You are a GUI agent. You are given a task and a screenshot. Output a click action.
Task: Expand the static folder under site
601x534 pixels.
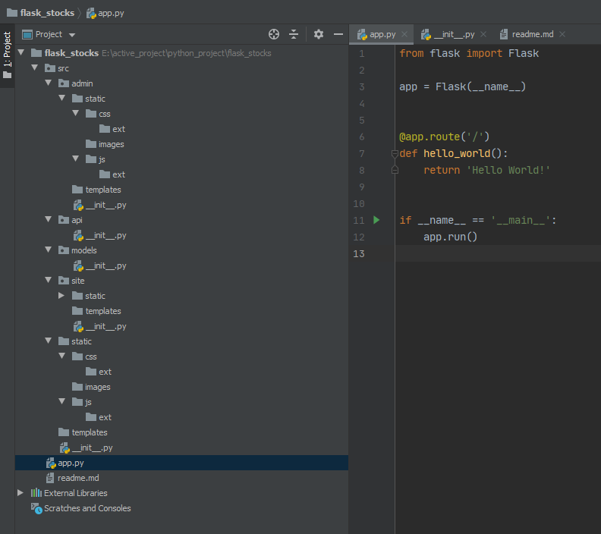click(x=62, y=296)
